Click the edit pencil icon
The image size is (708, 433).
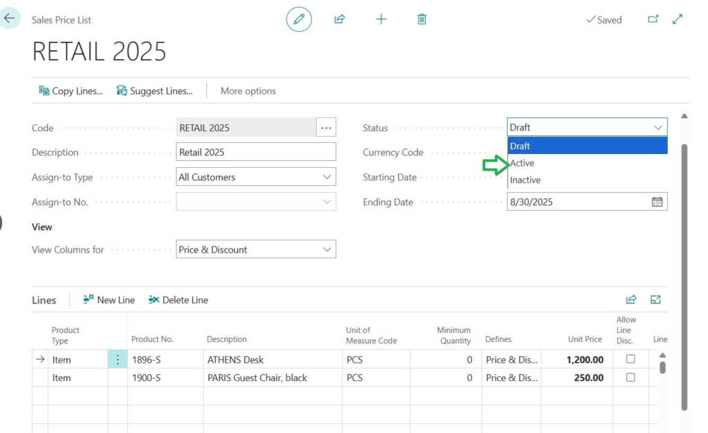pos(299,19)
